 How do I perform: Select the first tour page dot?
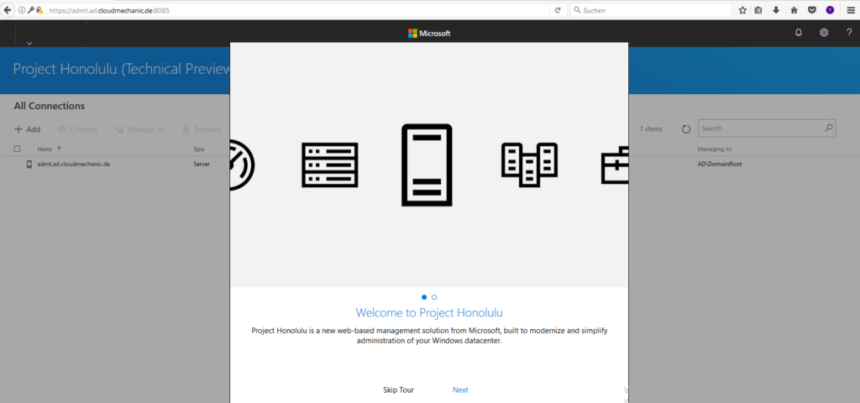coord(424,297)
